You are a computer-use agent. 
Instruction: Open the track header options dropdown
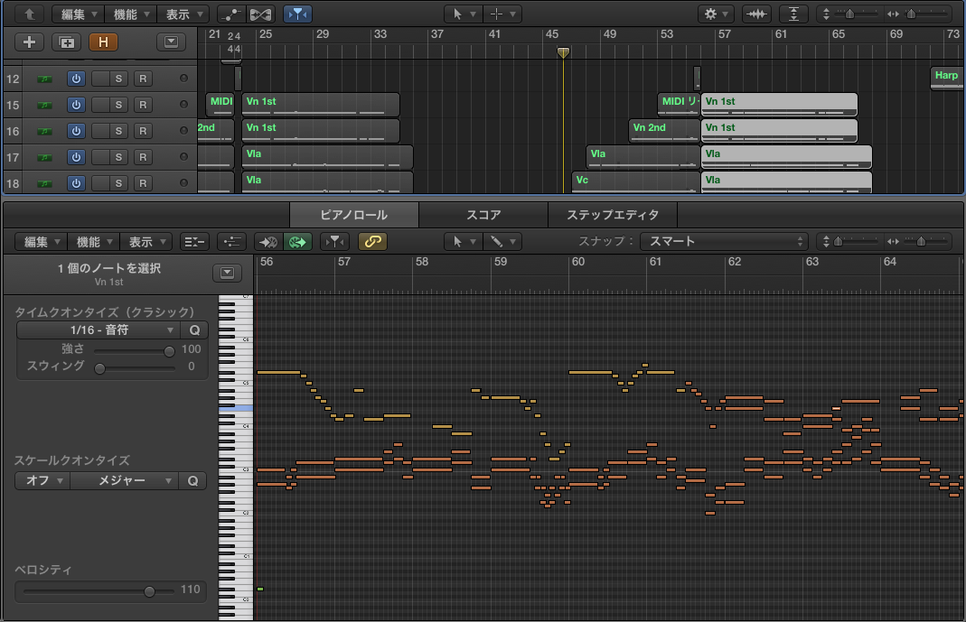(x=172, y=42)
